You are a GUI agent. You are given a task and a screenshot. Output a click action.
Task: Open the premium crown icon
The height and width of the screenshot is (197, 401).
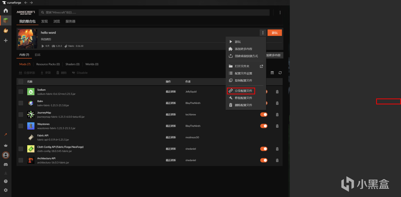coord(6,145)
